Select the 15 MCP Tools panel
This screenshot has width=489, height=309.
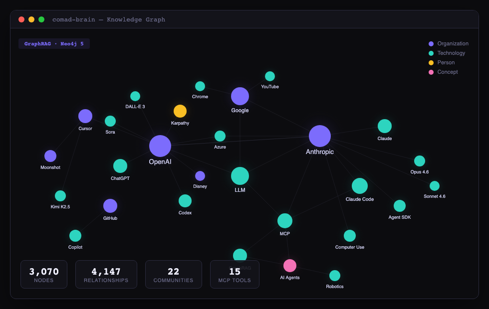pos(235,274)
